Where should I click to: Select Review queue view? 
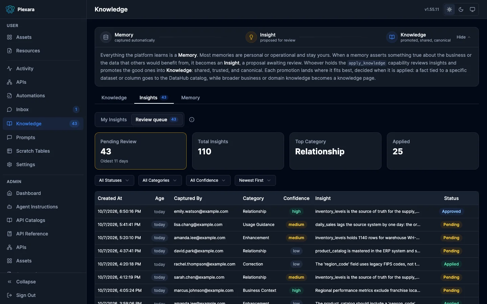tap(157, 120)
